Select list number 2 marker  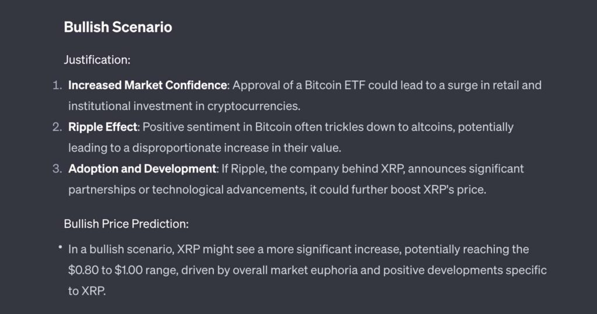[57, 127]
